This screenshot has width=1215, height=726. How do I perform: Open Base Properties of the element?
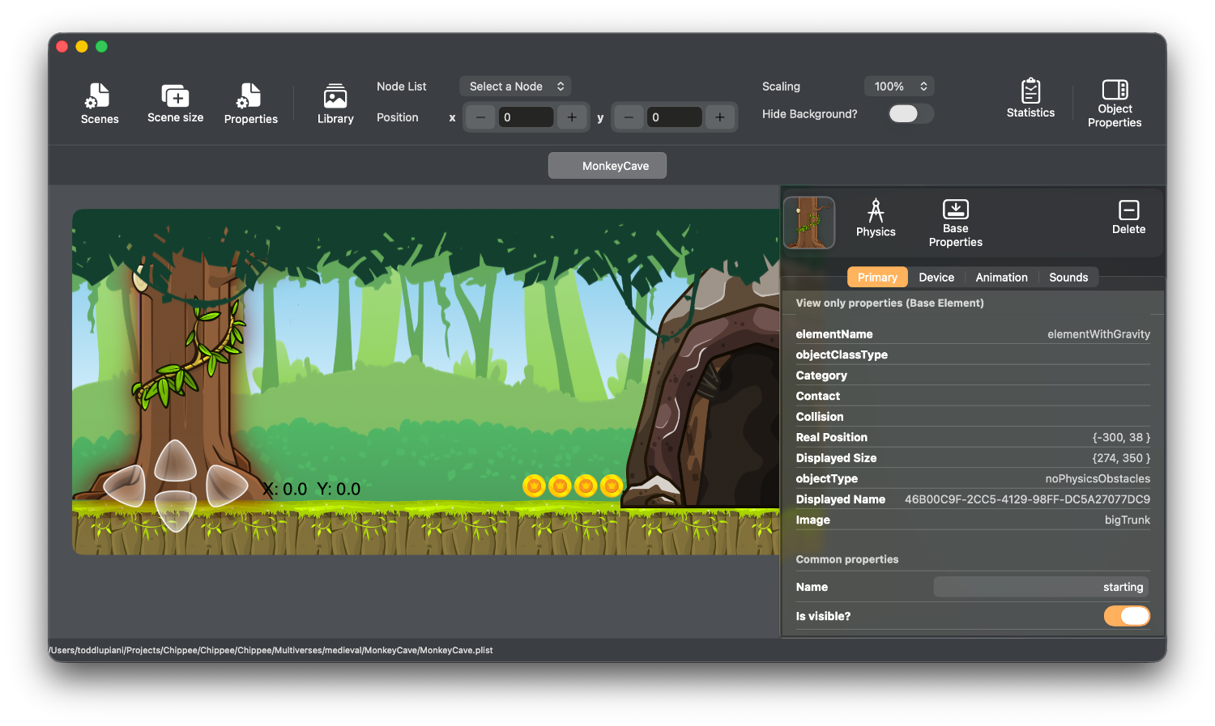point(955,223)
